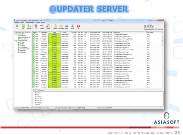Image resolution: width=183 pixels, height=135 pixels.
Task: Open the Option gear icon
Action: (x=66, y=27)
